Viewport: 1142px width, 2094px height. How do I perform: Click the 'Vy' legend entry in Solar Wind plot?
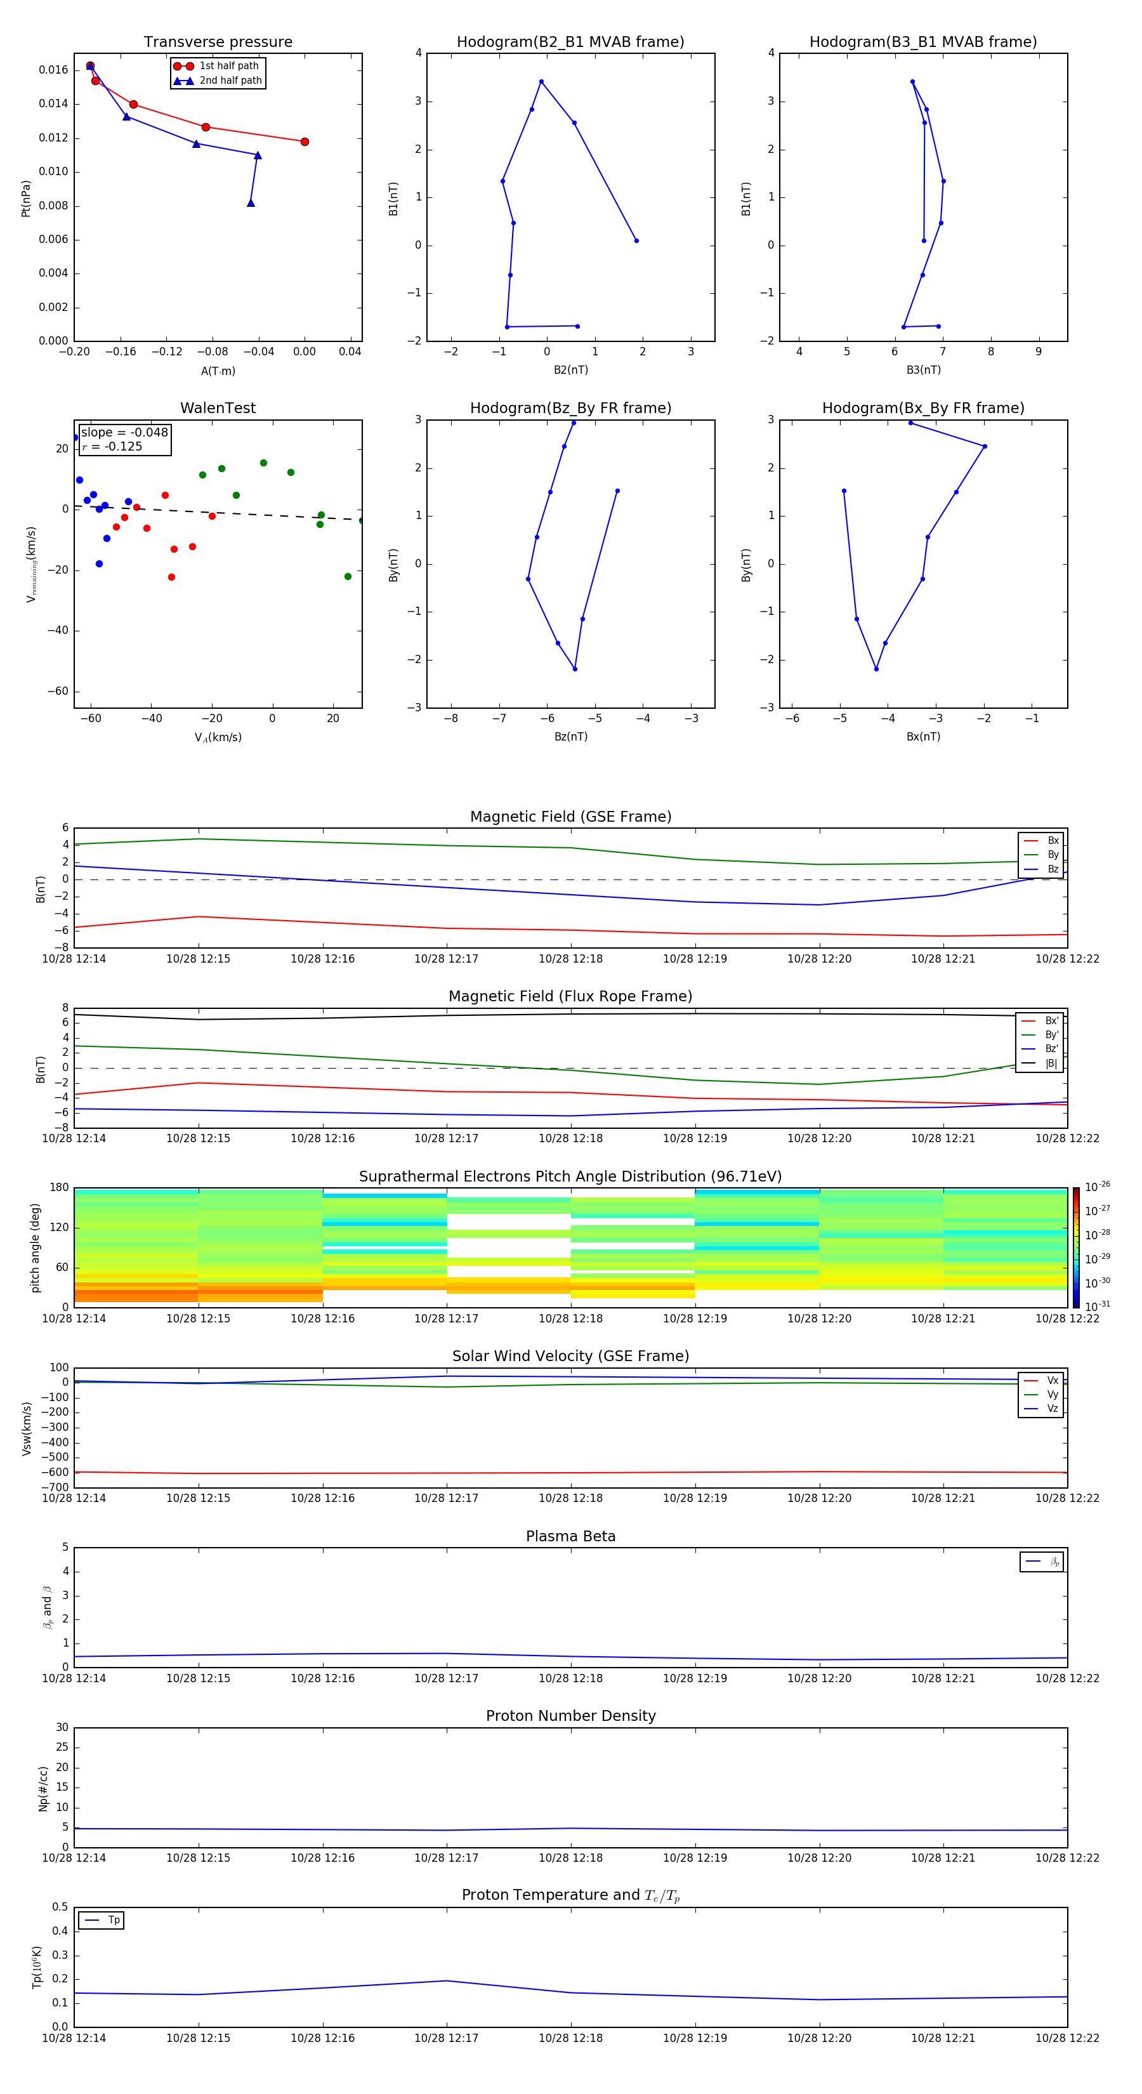coord(1041,1395)
